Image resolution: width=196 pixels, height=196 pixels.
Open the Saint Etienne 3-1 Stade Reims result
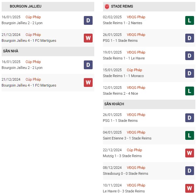pyautogui.click(x=127, y=138)
